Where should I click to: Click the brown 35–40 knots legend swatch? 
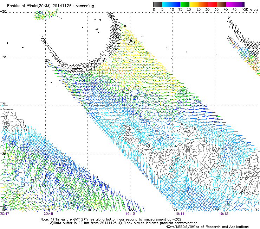pos(221,4)
